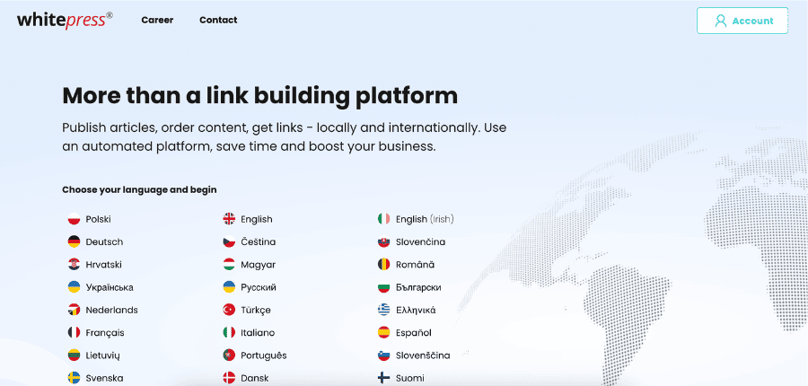The height and width of the screenshot is (386, 808).
Task: Click the Greek flag icon
Action: pyautogui.click(x=384, y=310)
